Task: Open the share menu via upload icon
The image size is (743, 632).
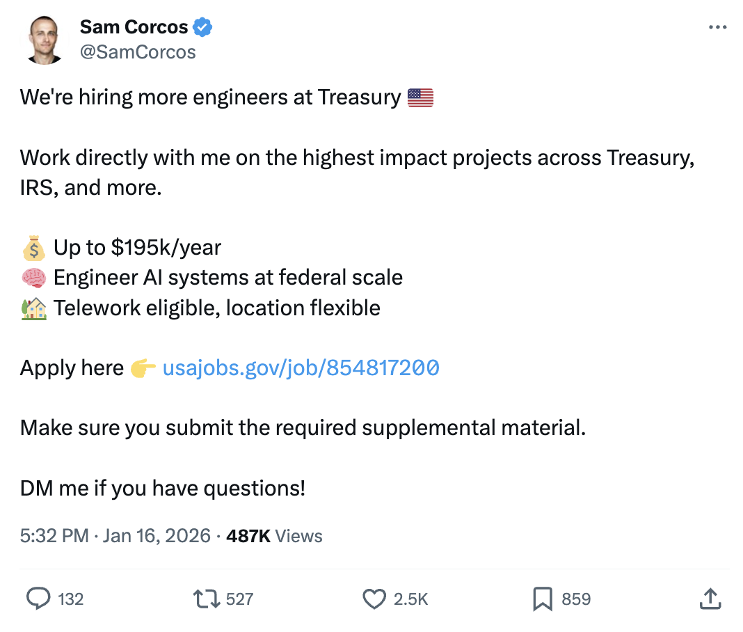Action: (x=710, y=599)
